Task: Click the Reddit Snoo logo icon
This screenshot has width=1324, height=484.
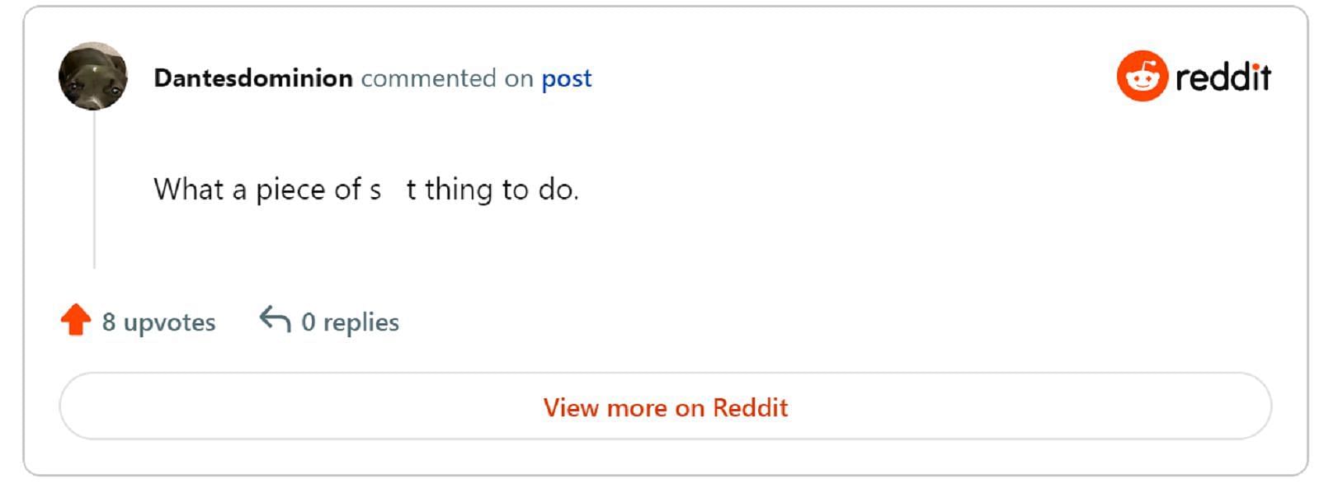Action: (x=1143, y=76)
